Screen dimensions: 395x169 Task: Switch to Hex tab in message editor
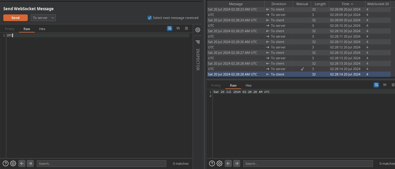(x=42, y=29)
